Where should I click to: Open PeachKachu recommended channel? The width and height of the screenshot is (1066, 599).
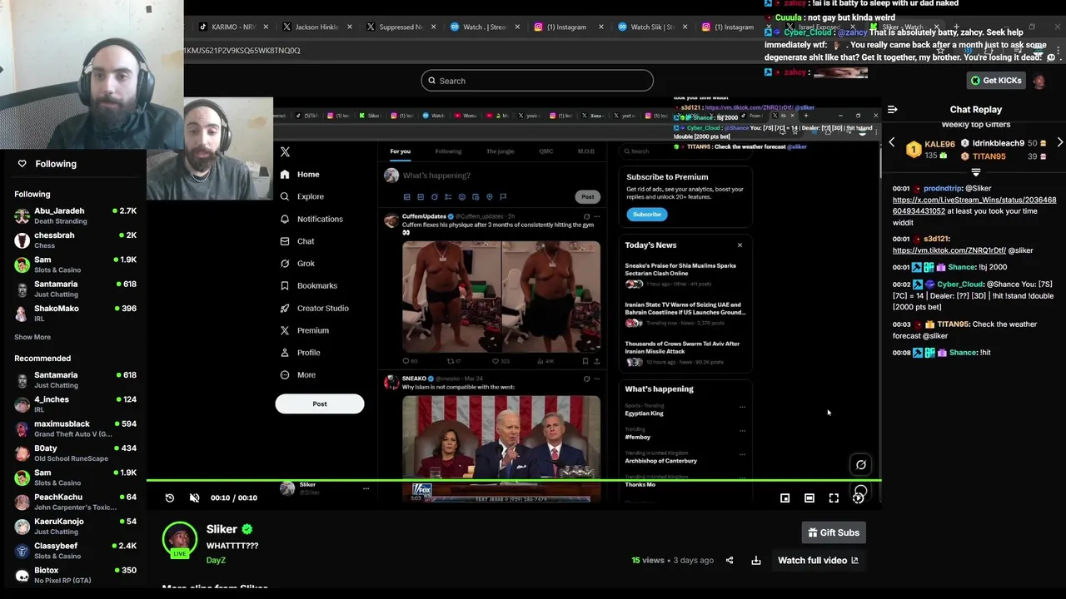[x=75, y=502]
